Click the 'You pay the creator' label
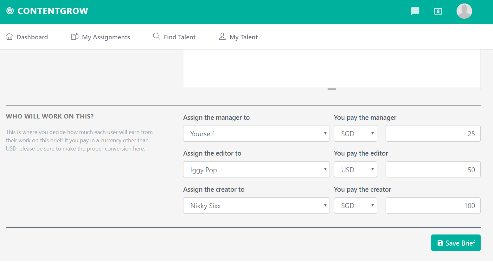 coord(362,189)
